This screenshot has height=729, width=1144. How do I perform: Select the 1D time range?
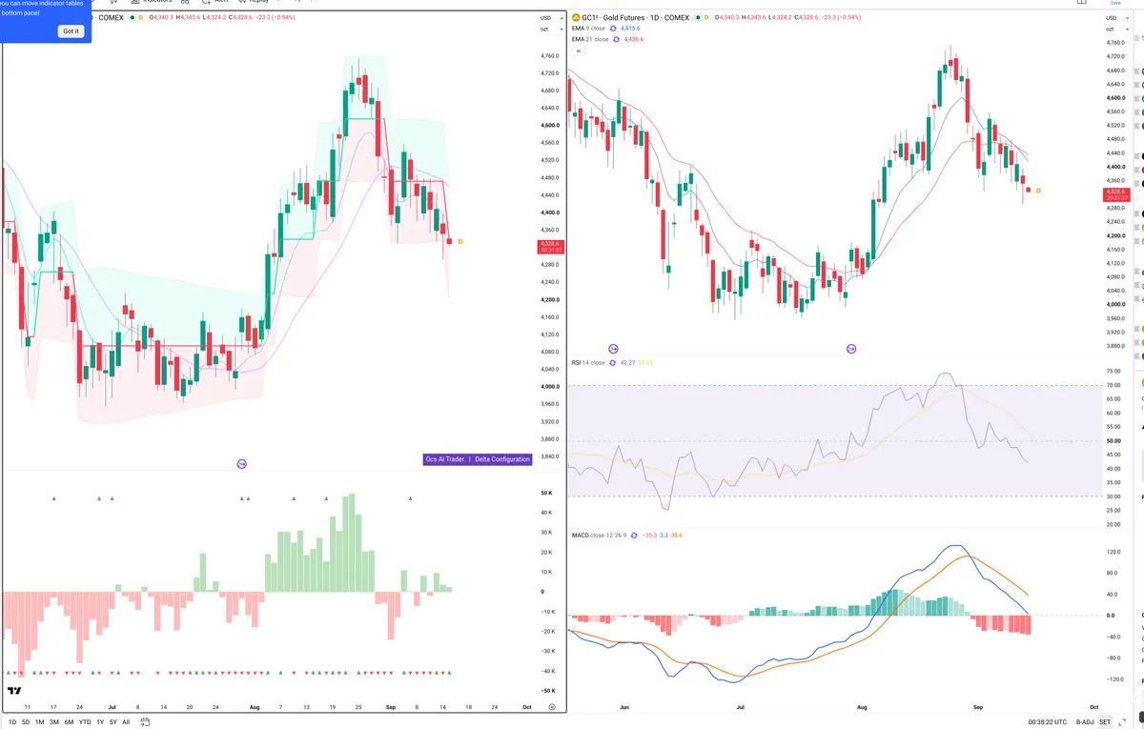click(12, 722)
